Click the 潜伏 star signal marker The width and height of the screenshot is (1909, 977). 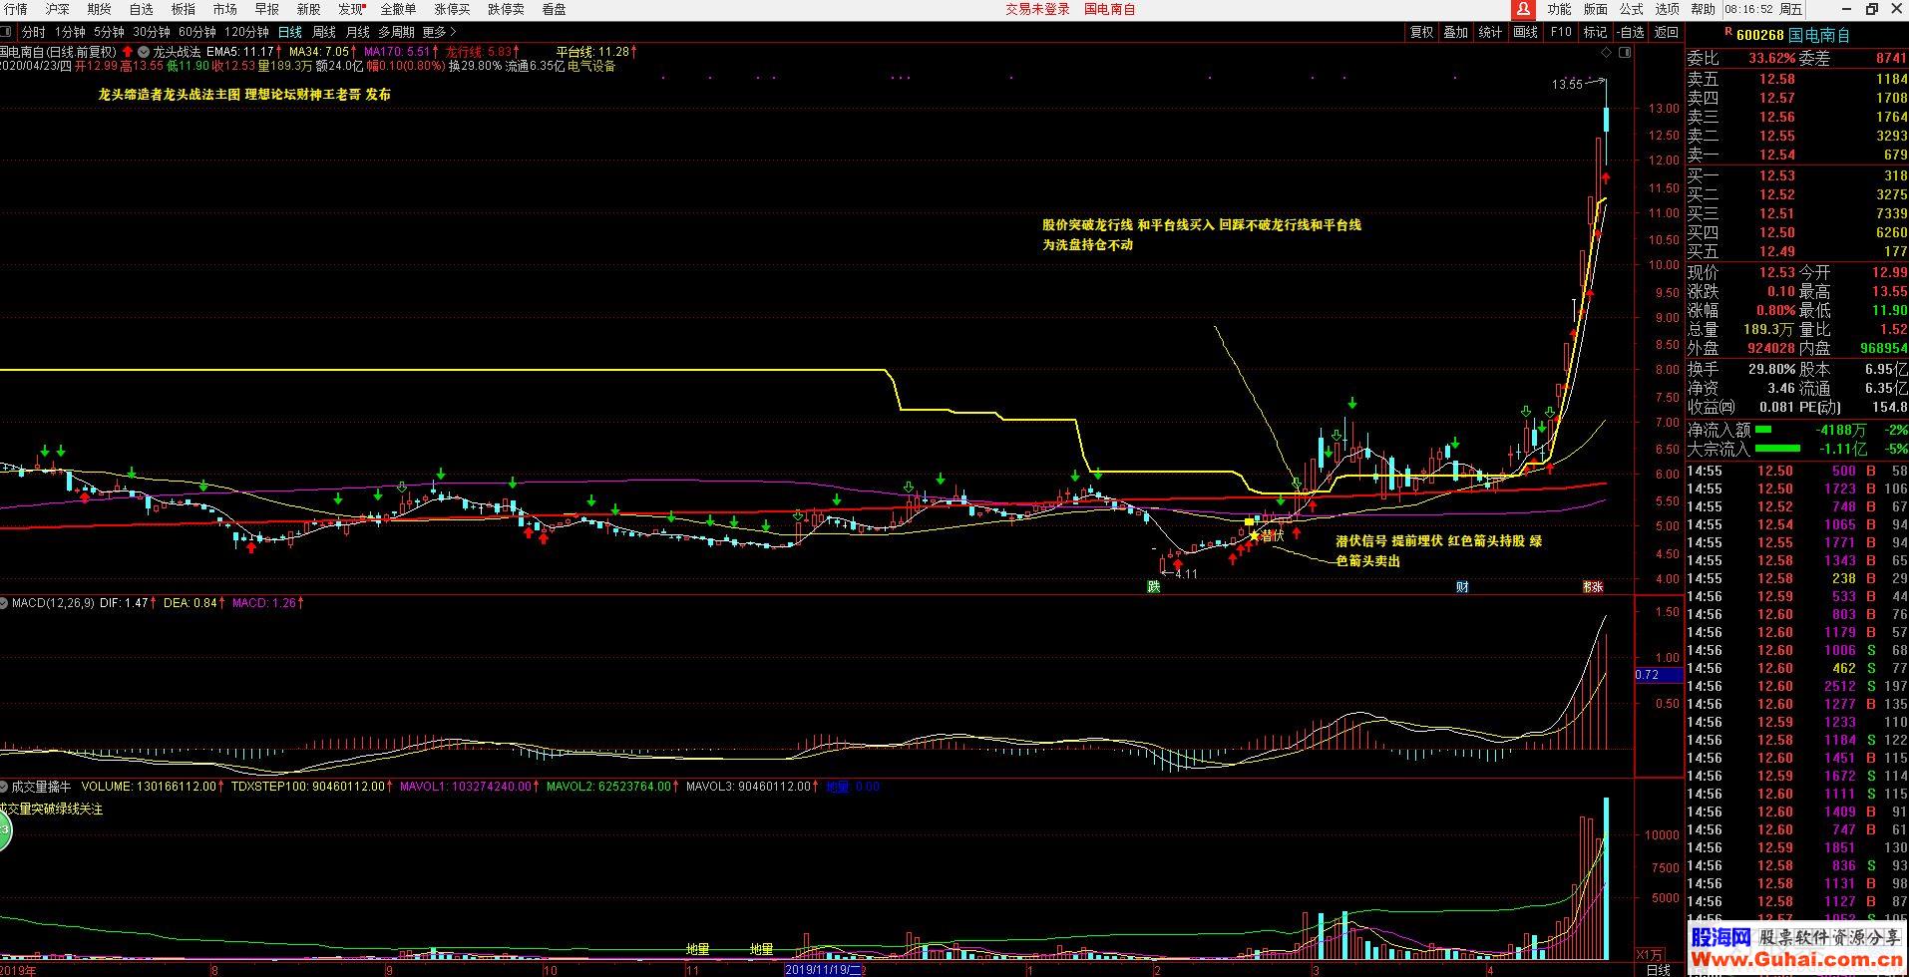pyautogui.click(x=1255, y=535)
